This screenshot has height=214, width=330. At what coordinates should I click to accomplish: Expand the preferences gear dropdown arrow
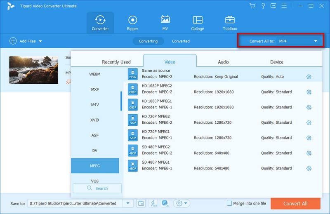tap(186, 203)
